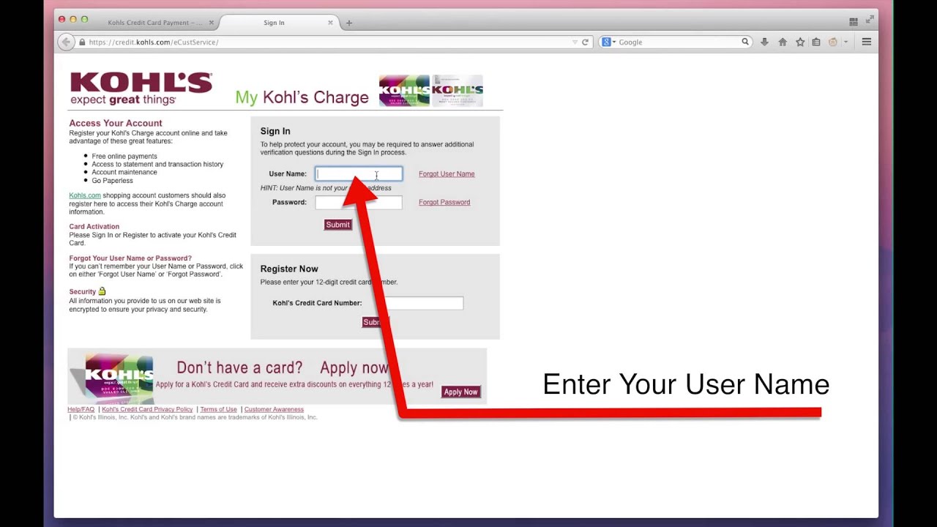This screenshot has height=527, width=937.
Task: Go back with the browser back arrow
Action: tap(66, 42)
